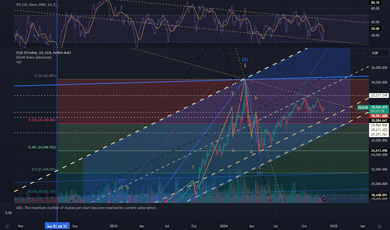390x230 pixels.
Task: Click the 30,084.641 price label
Action: coord(379,120)
